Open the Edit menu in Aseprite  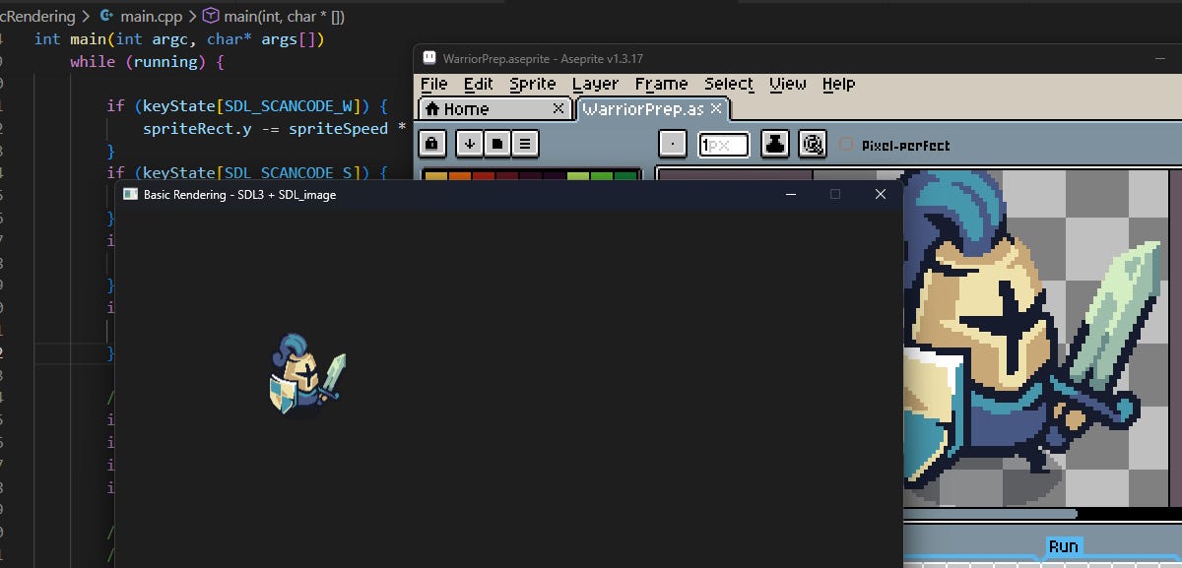[x=479, y=84]
